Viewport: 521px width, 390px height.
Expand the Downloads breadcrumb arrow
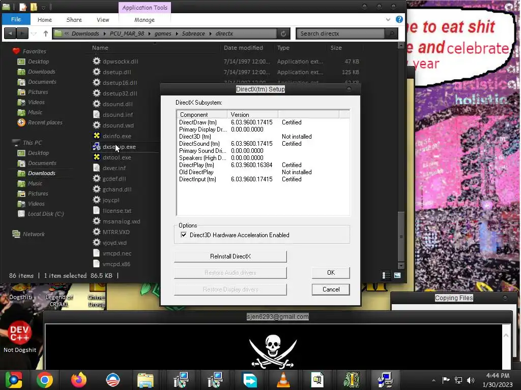pos(105,34)
